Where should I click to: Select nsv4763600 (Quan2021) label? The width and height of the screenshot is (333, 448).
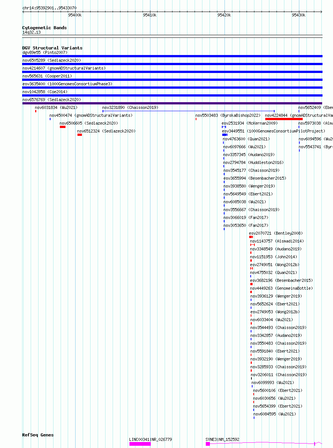pyautogui.click(x=246, y=139)
